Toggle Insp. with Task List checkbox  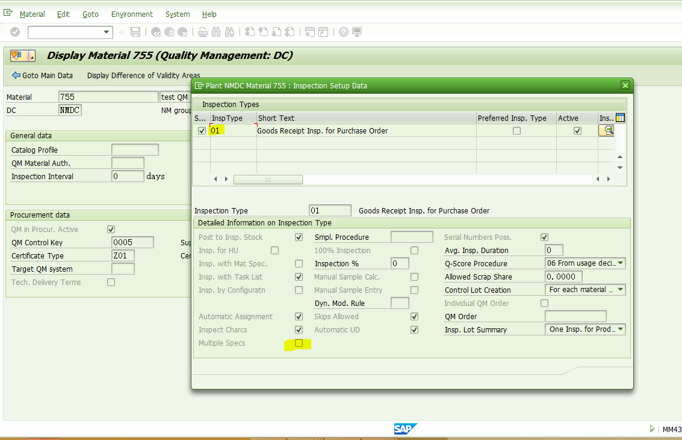[299, 277]
